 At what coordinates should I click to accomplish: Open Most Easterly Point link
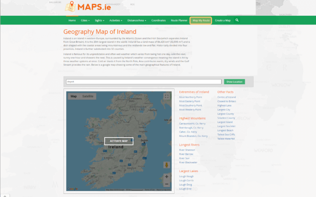190,101
